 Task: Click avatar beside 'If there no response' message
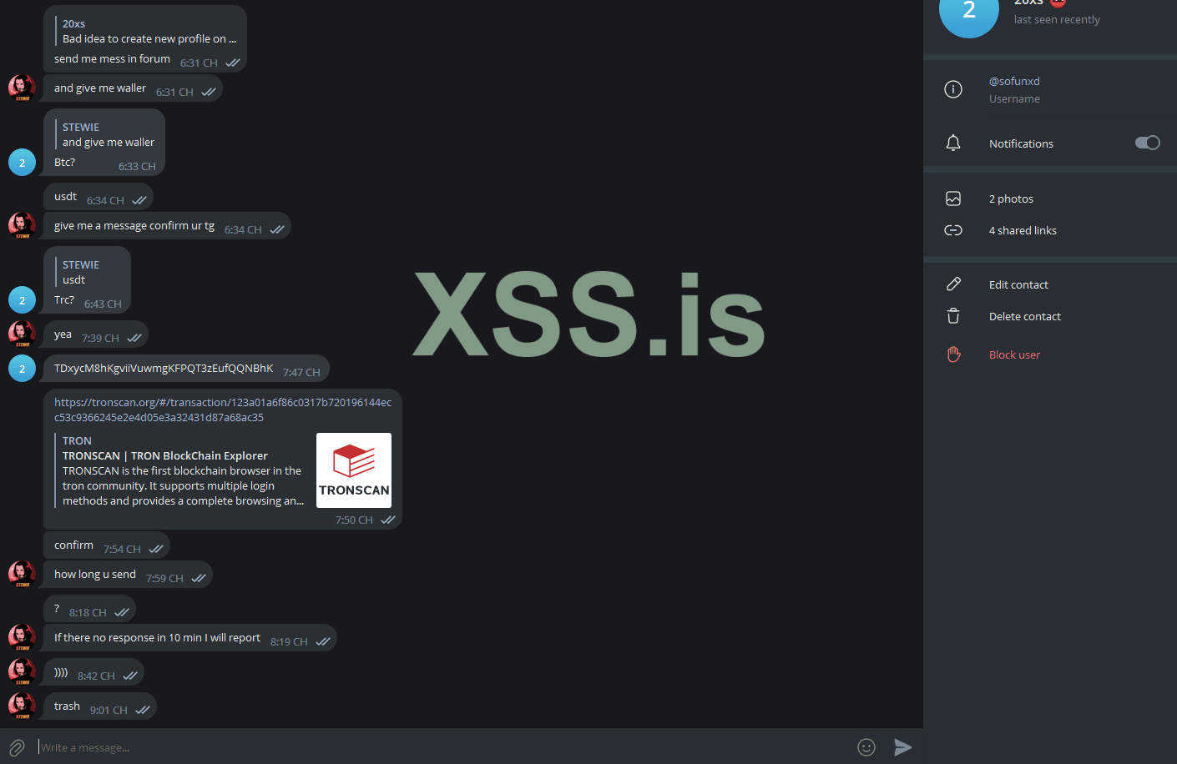pyautogui.click(x=22, y=637)
